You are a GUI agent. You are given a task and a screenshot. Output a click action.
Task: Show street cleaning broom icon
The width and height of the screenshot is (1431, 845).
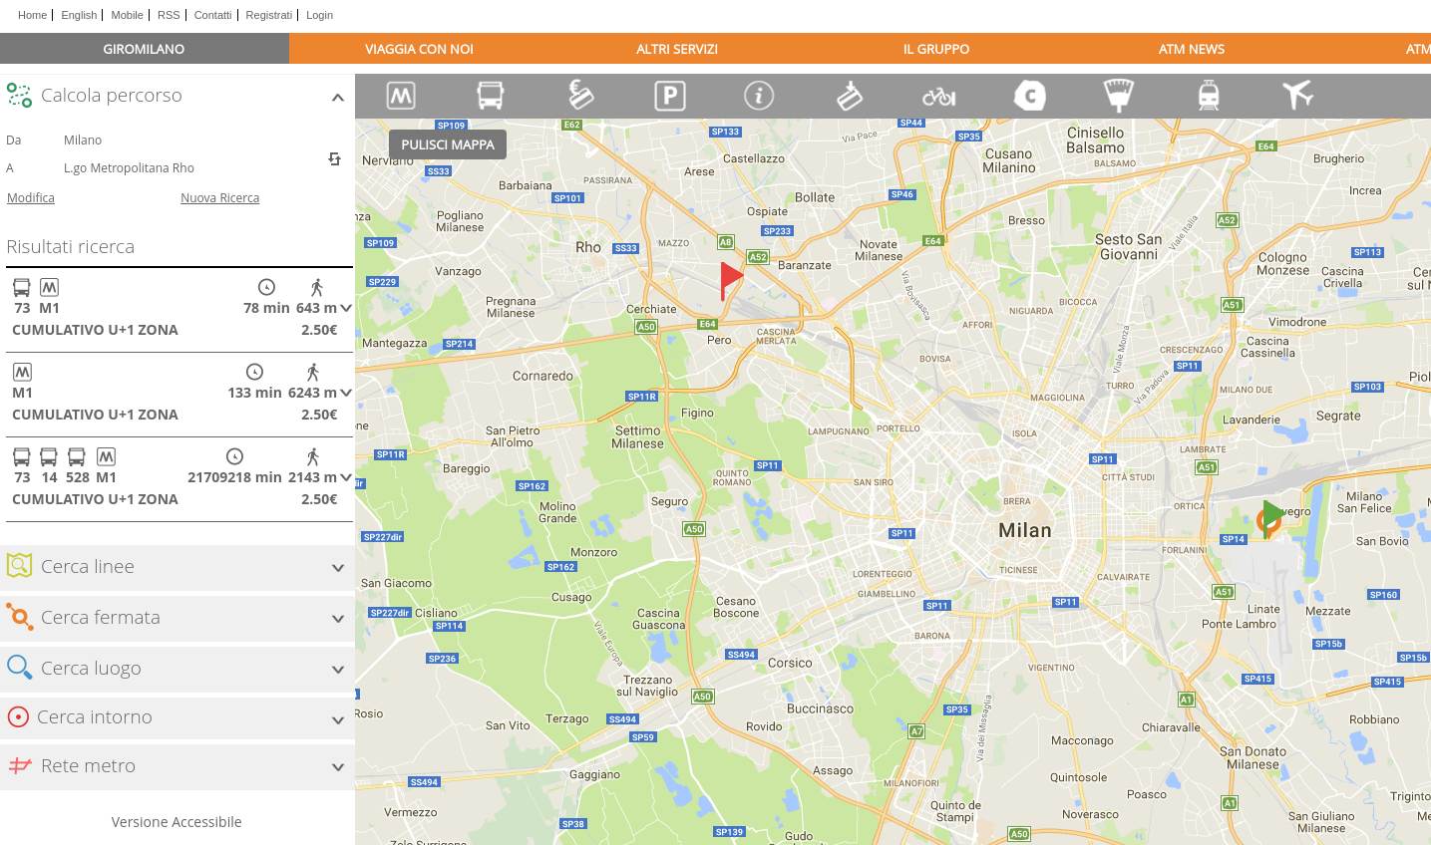click(x=1120, y=95)
